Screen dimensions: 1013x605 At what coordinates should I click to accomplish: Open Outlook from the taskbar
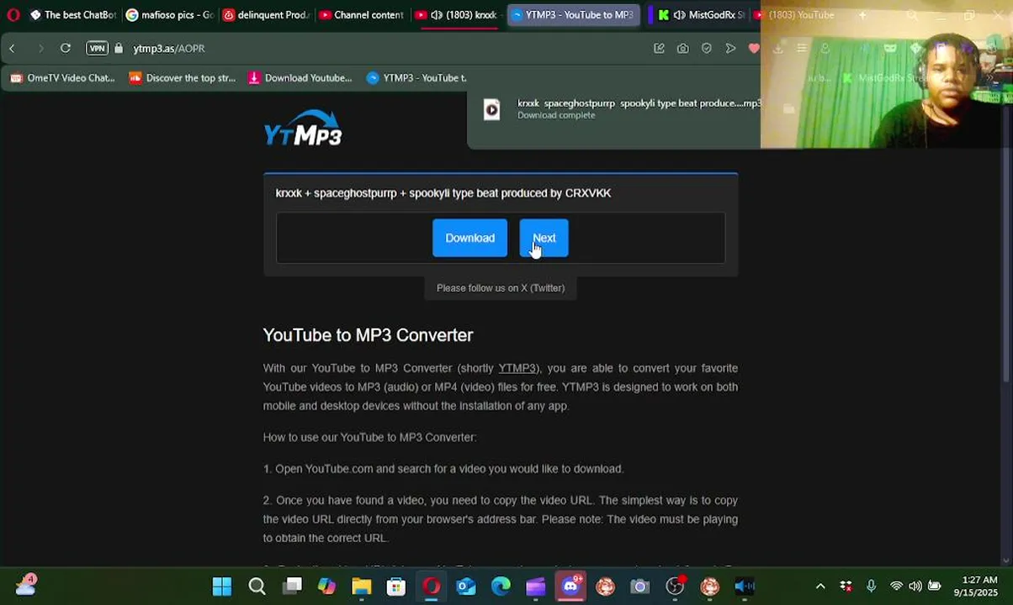coord(466,587)
